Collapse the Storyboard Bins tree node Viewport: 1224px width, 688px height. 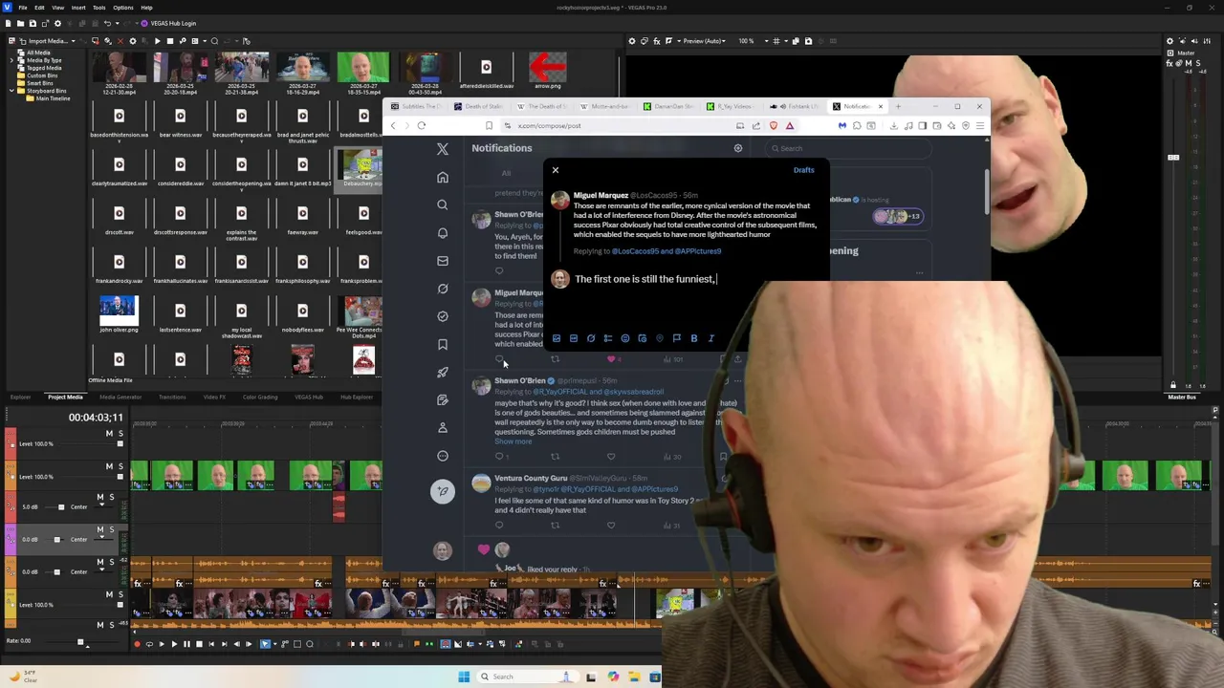coord(12,91)
